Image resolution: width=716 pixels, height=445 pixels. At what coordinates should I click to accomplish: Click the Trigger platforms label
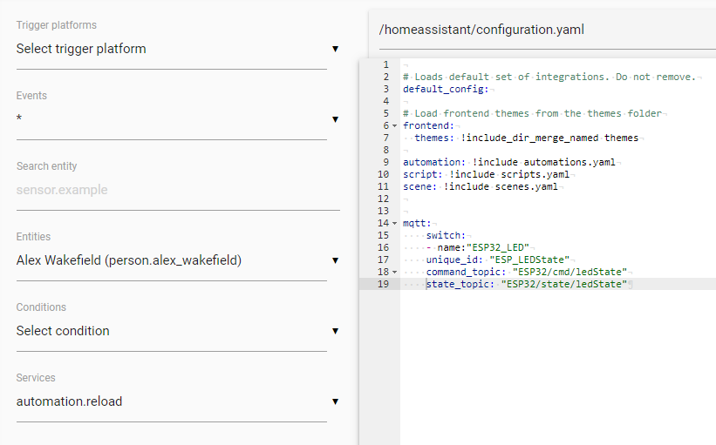(57, 25)
